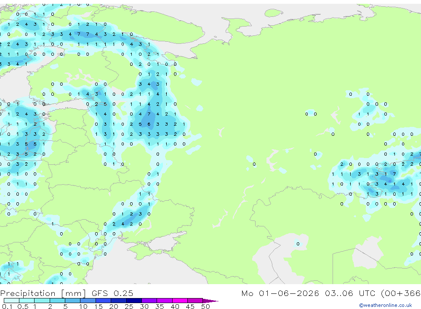Click the legend label '10'
421x309 pixels.
(x=83, y=306)
